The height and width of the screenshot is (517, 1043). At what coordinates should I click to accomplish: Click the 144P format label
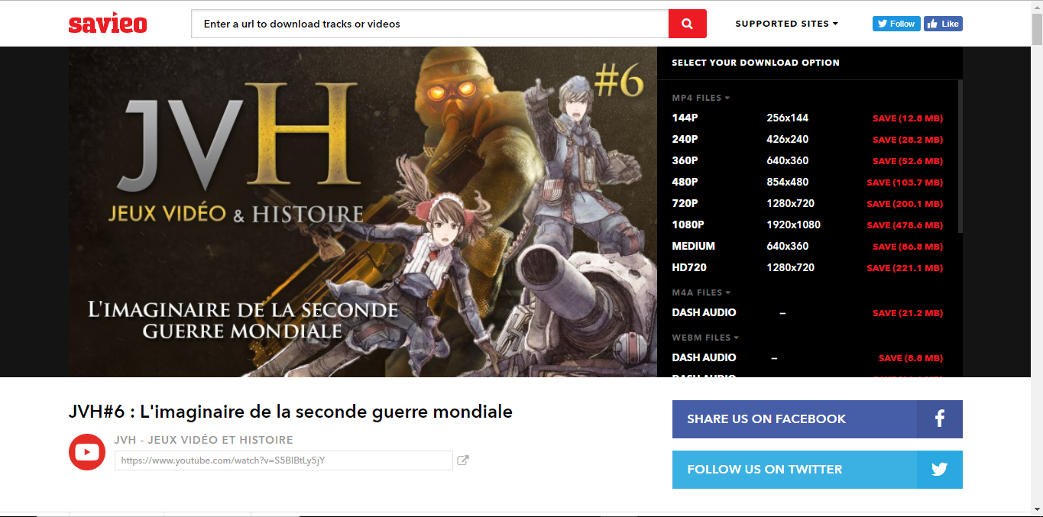pyautogui.click(x=685, y=118)
